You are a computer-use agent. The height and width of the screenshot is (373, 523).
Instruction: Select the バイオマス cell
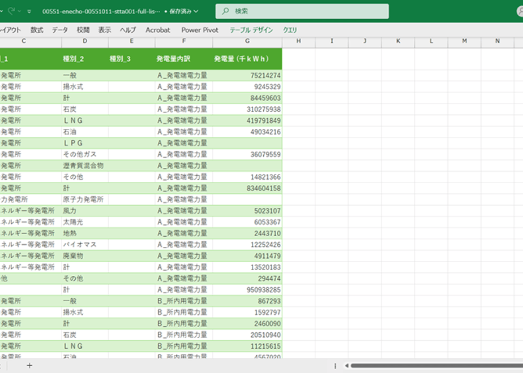pyautogui.click(x=85, y=245)
